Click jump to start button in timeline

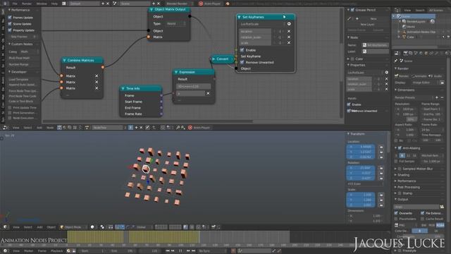point(168,251)
